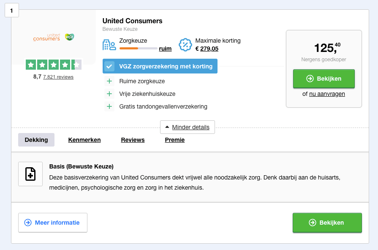Image resolution: width=378 pixels, height=250 pixels.
Task: Click the green Trustpilot star rating
Action: [54, 65]
